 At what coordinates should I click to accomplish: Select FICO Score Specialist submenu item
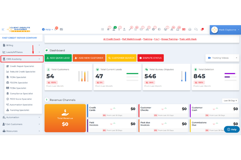pos(19,99)
